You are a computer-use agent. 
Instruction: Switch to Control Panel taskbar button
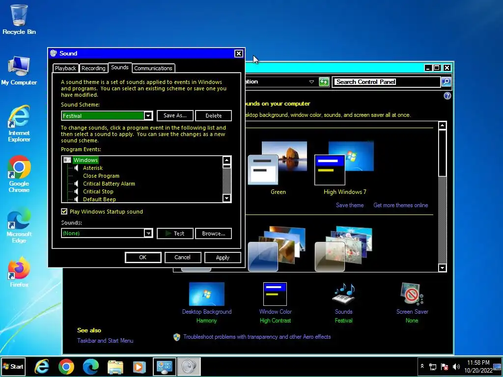pyautogui.click(x=164, y=366)
